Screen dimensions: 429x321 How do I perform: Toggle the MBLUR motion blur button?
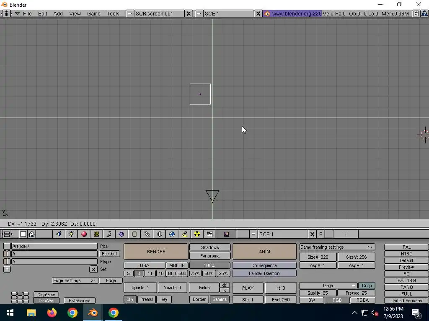pyautogui.click(x=177, y=265)
